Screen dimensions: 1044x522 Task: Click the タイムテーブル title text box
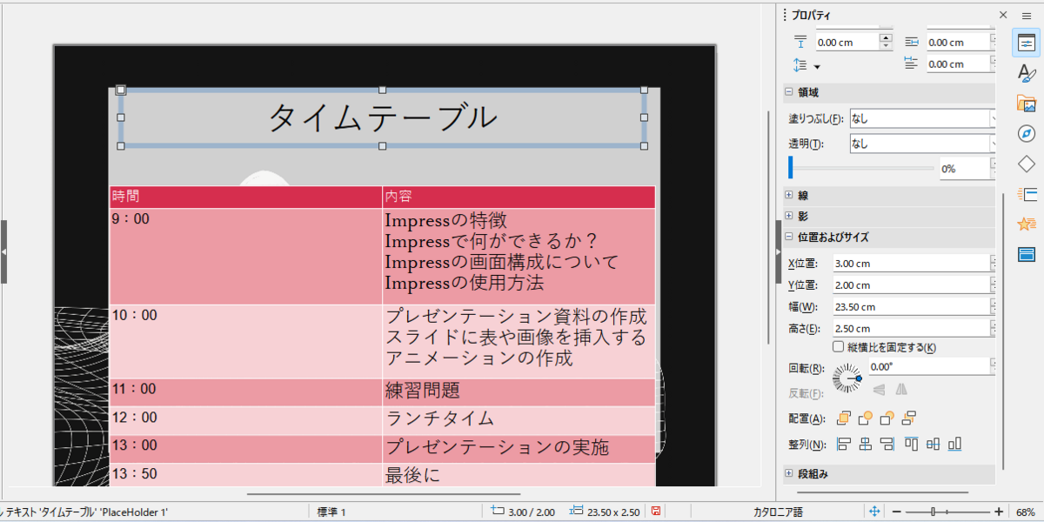coord(383,117)
